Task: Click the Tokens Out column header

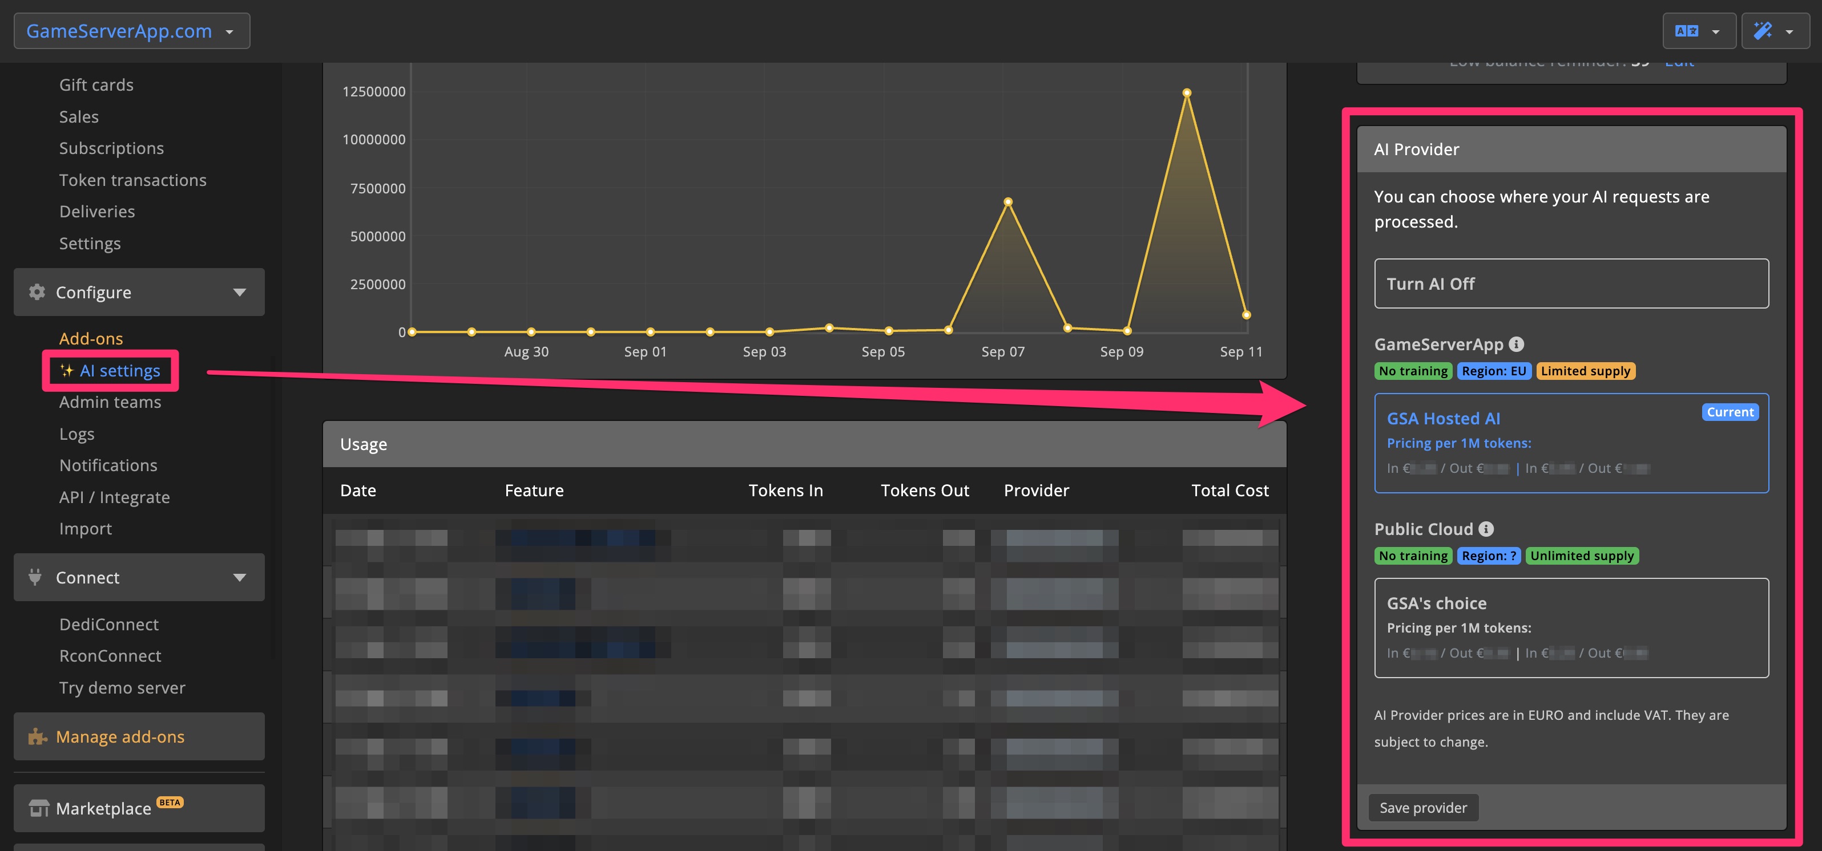Action: 925,491
